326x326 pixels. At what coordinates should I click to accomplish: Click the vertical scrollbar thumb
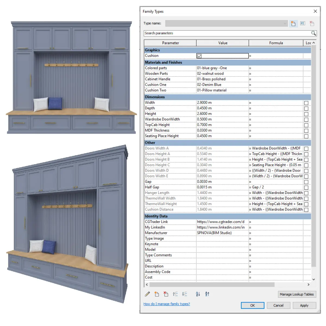pyautogui.click(x=314, y=156)
